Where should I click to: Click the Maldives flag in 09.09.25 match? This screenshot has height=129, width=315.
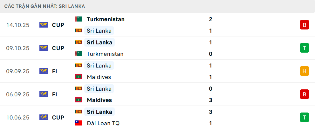click(x=79, y=77)
